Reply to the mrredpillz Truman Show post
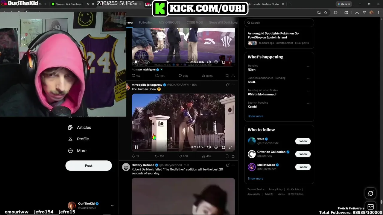Viewport: 383px width, 215px height. [x=135, y=156]
